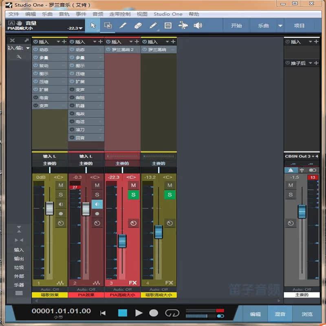The height and width of the screenshot is (326, 326).
Task: Open the 编辑 menu
Action: click(x=31, y=14)
